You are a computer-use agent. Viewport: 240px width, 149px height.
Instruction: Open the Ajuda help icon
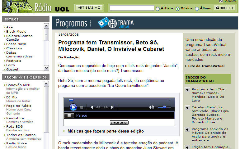pyautogui.click(x=221, y=1)
